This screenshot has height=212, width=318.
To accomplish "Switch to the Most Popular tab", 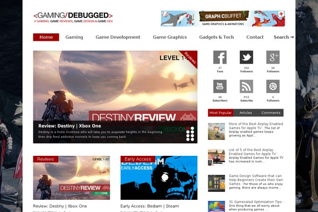I will point(220,113).
